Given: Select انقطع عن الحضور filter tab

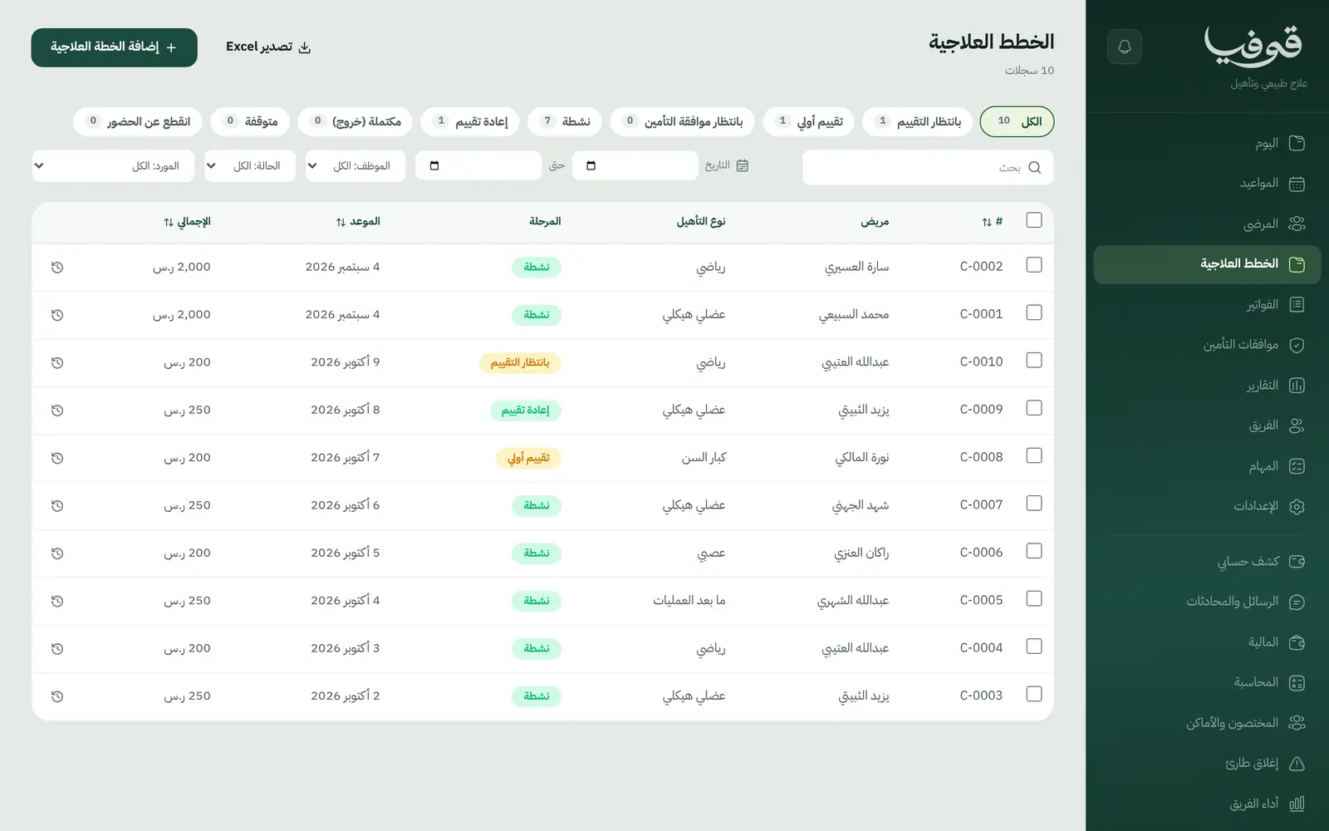Looking at the screenshot, I should [x=138, y=121].
